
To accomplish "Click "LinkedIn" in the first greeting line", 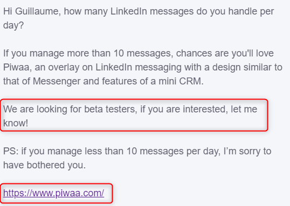I will 129,11.
